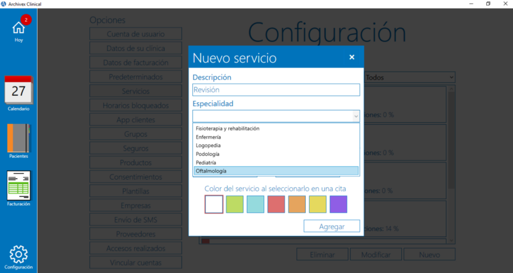Screen dimensions: 513x273
Task: Open Cuenta de usuario options
Action: (136, 34)
